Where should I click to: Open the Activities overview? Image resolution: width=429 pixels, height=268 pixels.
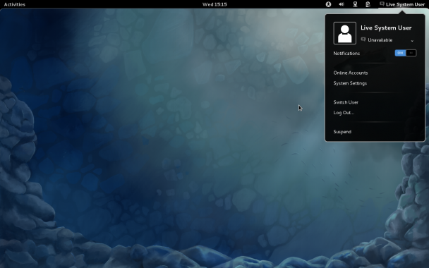click(15, 4)
